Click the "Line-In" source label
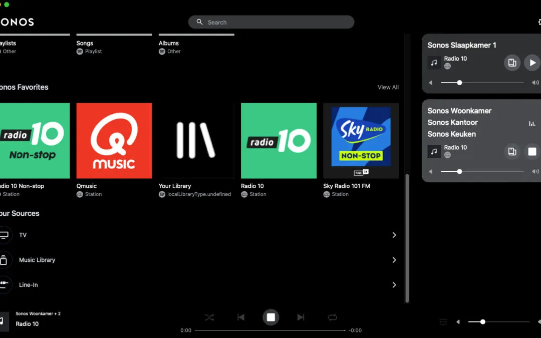541x338 pixels. click(x=28, y=285)
